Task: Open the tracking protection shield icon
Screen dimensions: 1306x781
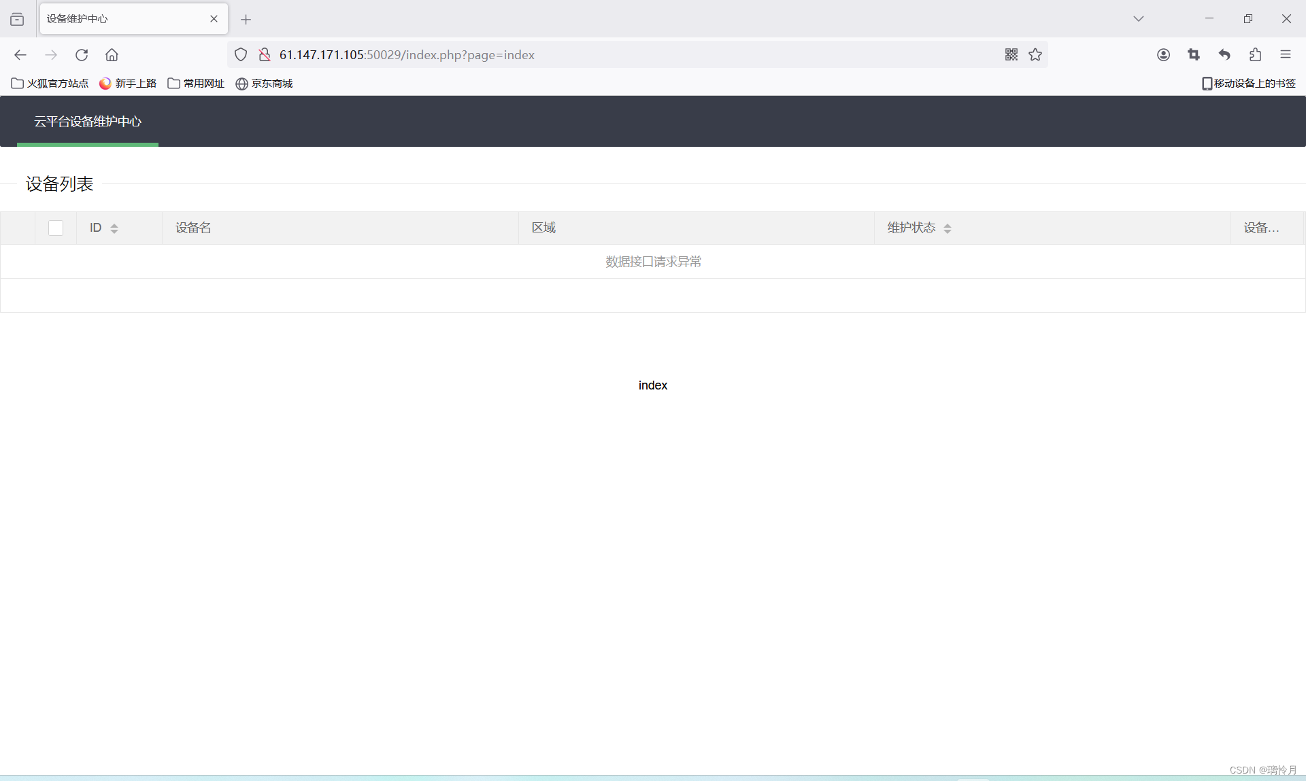Action: pyautogui.click(x=241, y=55)
